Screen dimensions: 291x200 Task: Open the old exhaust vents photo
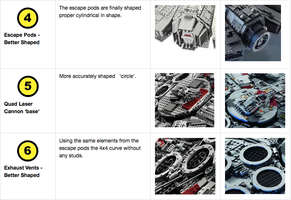[x=185, y=166]
